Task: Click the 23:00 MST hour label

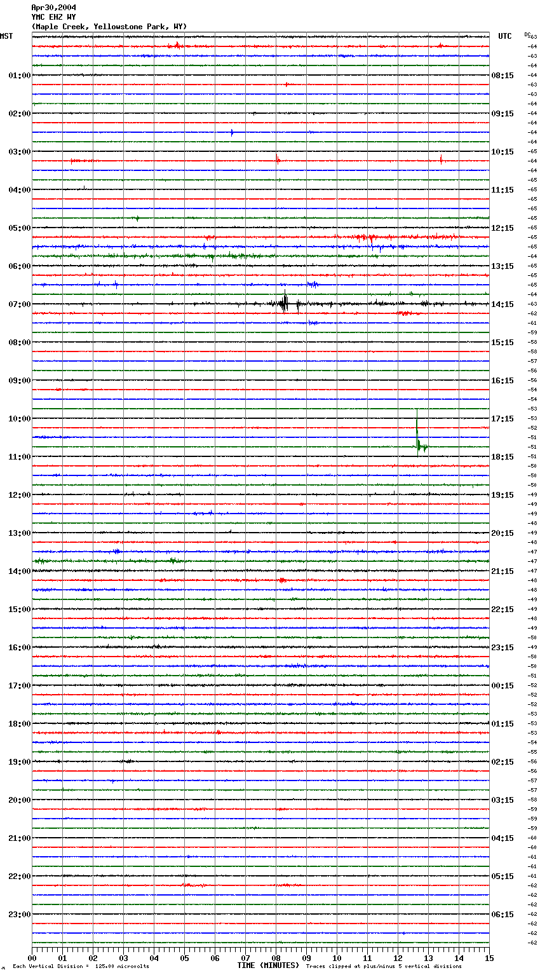Action: (x=20, y=914)
